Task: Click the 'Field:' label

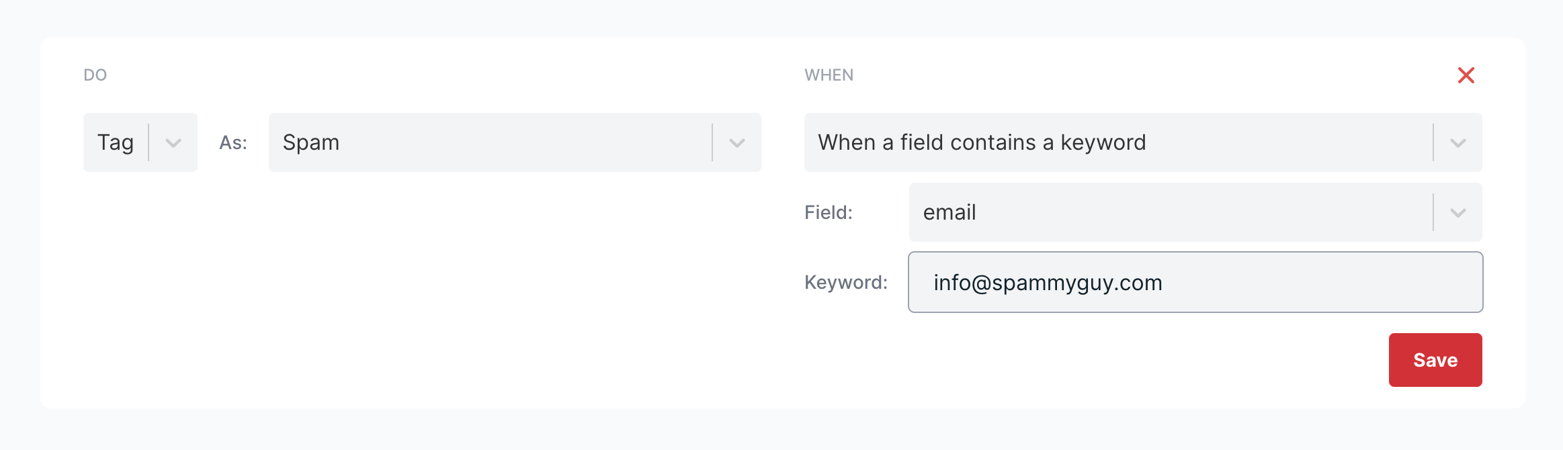Action: [828, 212]
